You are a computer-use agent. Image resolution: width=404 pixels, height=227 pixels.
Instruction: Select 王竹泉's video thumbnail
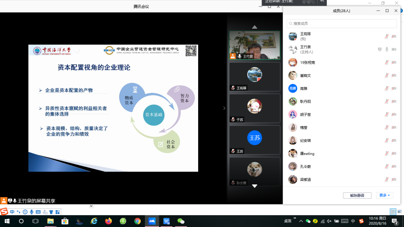tap(255, 45)
